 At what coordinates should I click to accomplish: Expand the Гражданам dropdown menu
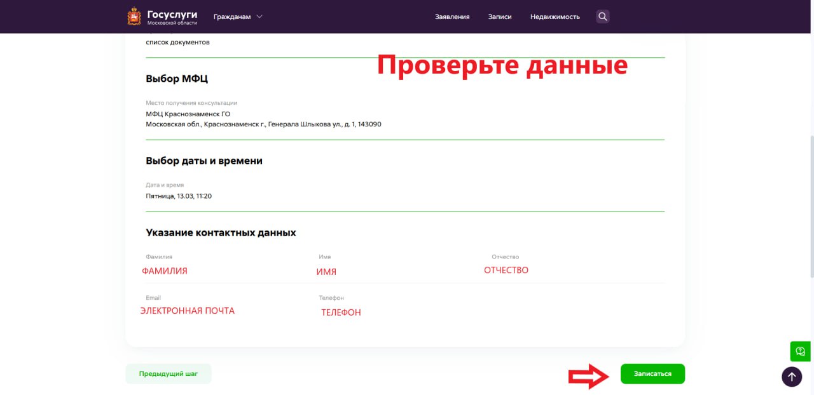click(x=238, y=17)
